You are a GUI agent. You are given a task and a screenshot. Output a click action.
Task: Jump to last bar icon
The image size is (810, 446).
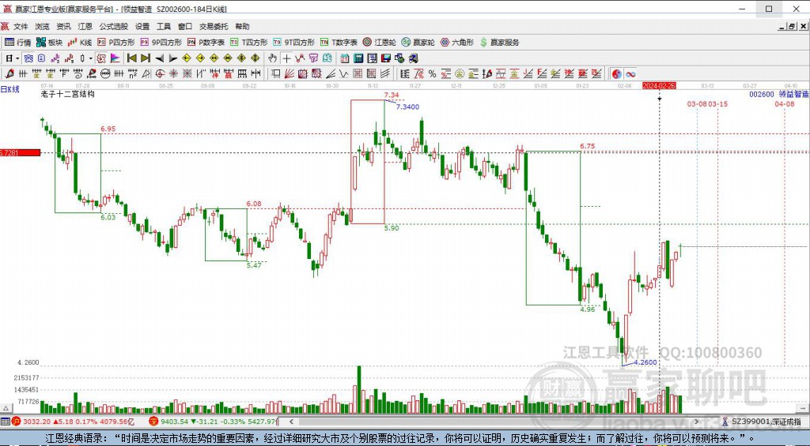(146, 58)
